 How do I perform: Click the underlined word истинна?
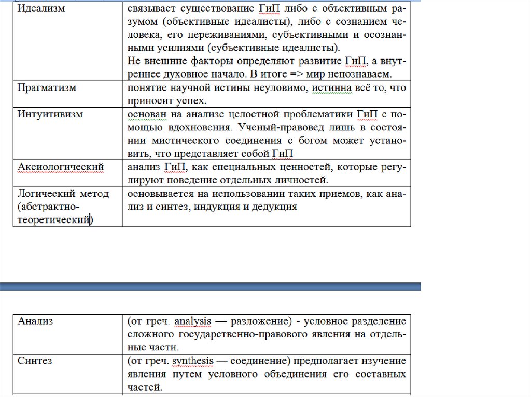[331, 87]
